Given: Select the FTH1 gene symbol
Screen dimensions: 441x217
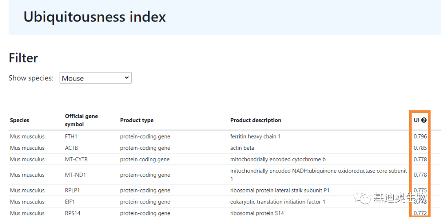Looking at the screenshot, I should [71, 136].
